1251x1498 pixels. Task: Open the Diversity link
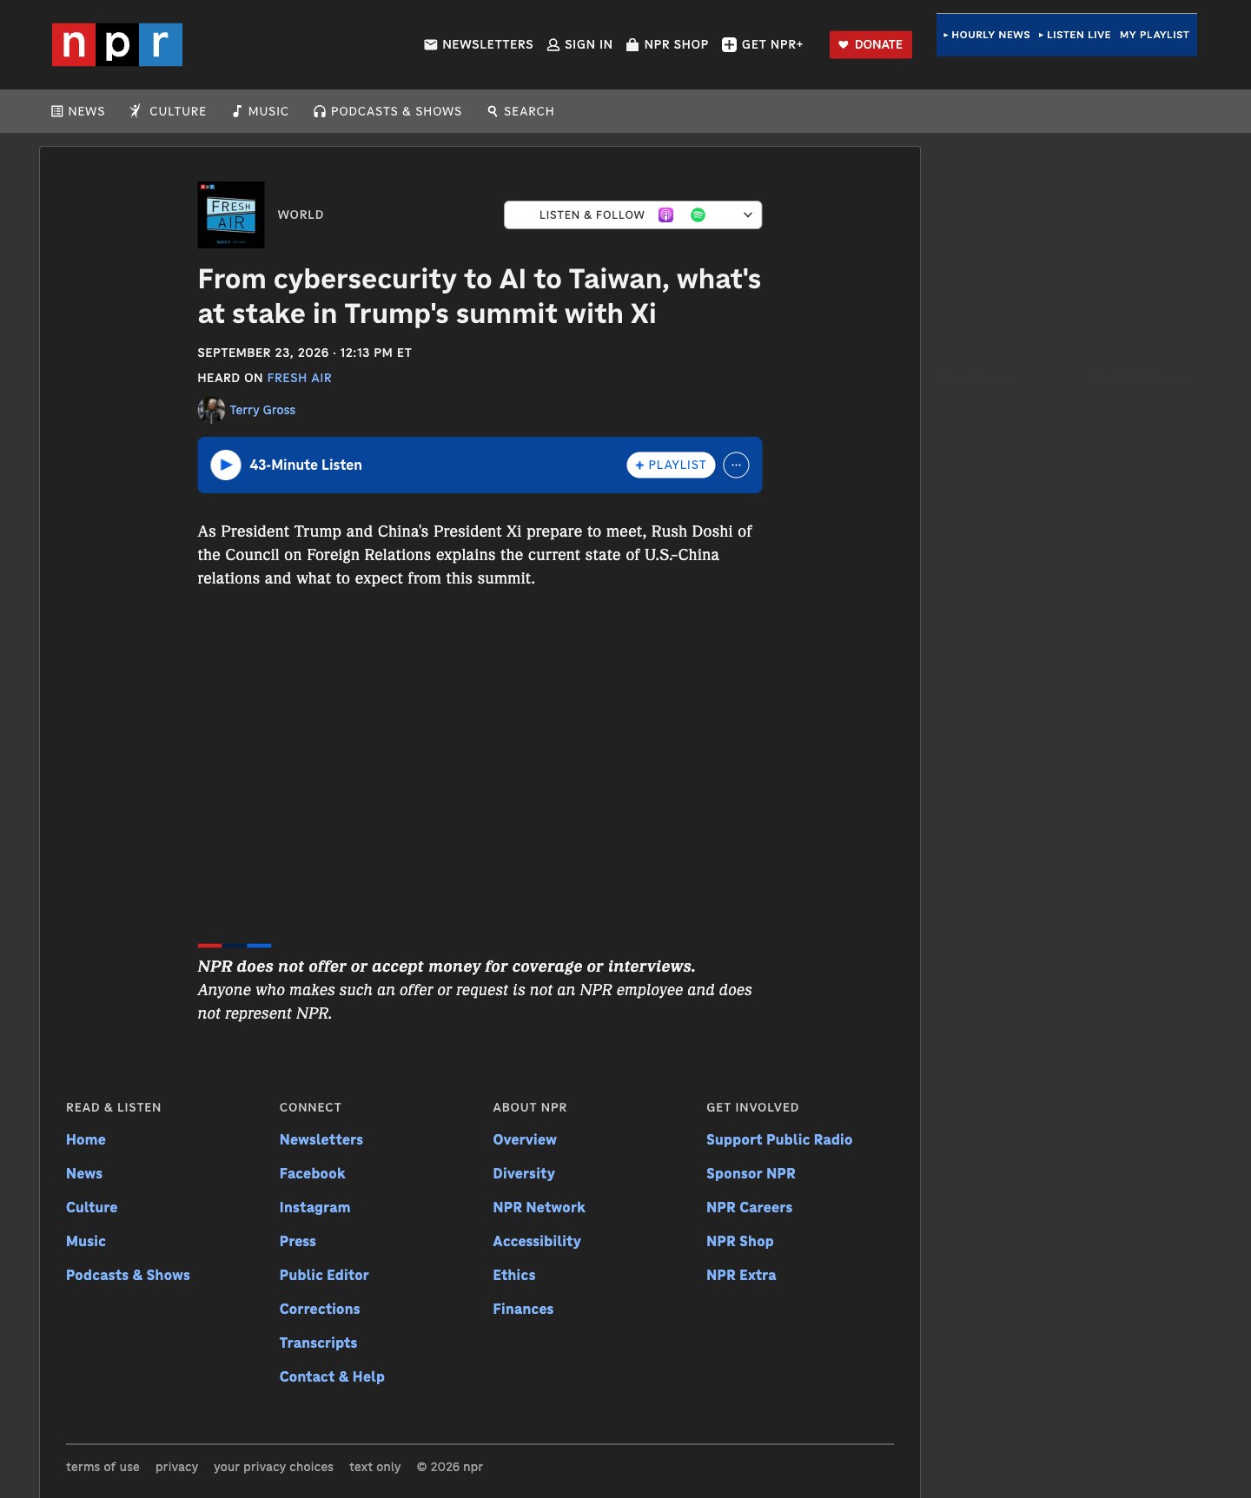pos(524,1173)
